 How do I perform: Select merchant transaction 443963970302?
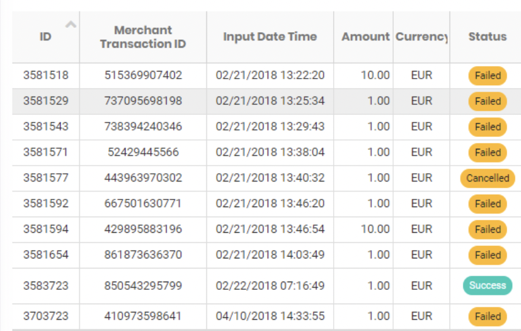(143, 178)
